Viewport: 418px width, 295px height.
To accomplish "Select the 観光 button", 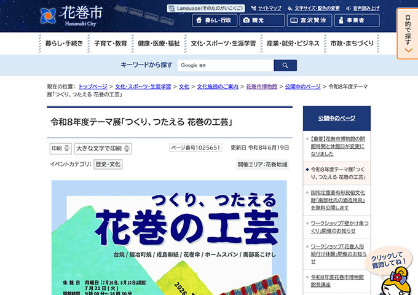I will pos(262,20).
